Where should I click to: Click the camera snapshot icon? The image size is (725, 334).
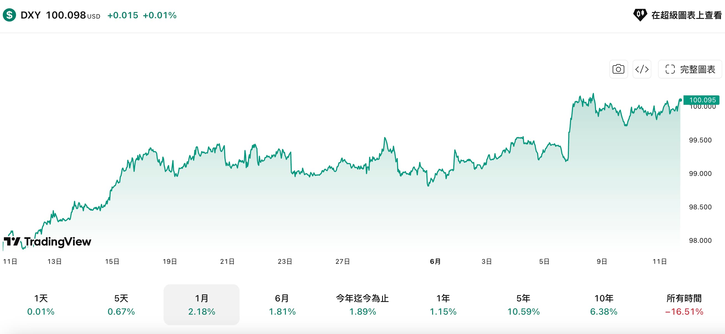[618, 69]
